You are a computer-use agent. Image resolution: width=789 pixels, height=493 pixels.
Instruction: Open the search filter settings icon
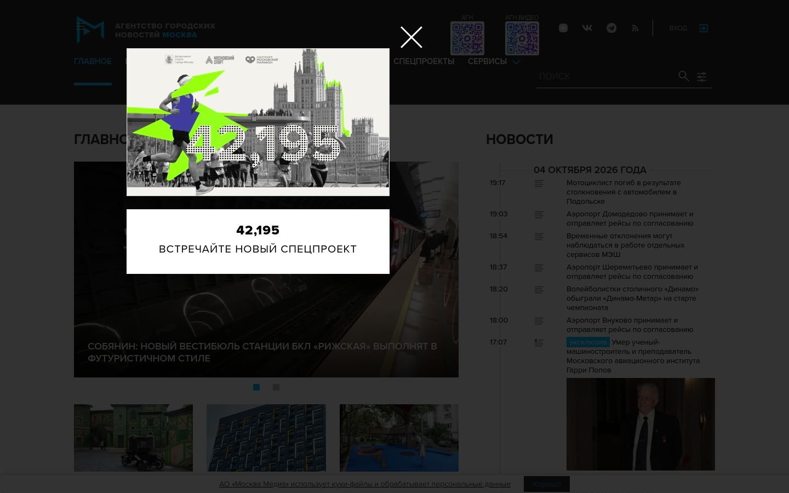coord(702,77)
